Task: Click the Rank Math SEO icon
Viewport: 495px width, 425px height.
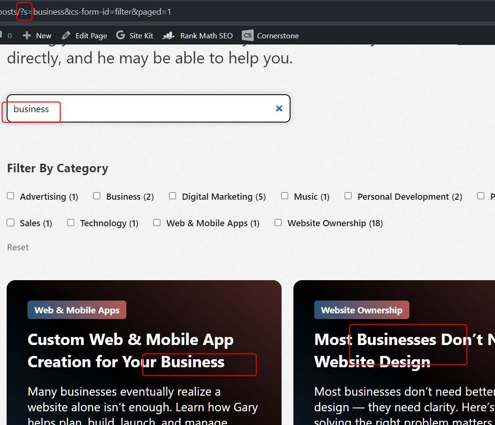Action: (168, 35)
